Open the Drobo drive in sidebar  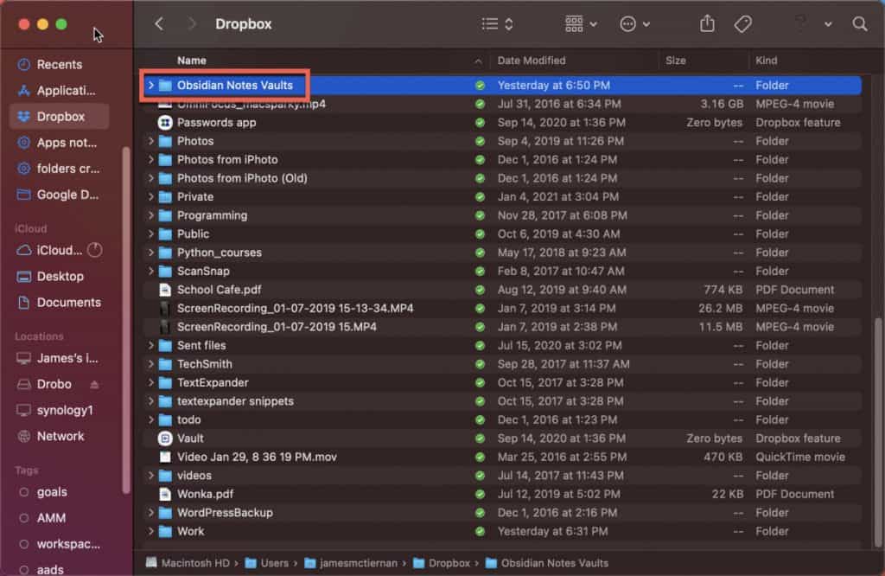click(x=45, y=384)
